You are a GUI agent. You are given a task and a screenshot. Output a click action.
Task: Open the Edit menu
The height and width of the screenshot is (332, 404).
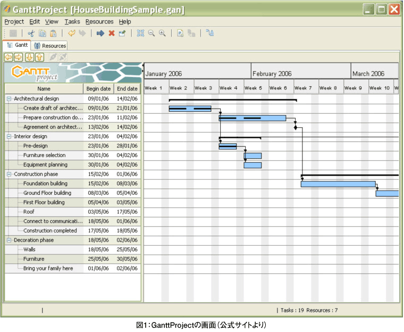35,22
